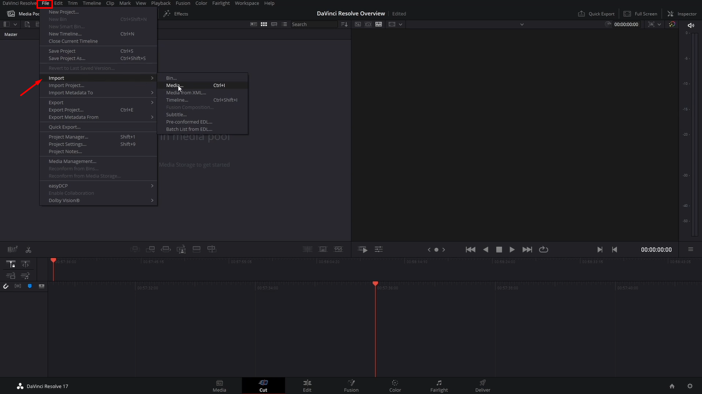Click the Close Up edit icon
This screenshot has height=394, width=702.
click(x=181, y=249)
